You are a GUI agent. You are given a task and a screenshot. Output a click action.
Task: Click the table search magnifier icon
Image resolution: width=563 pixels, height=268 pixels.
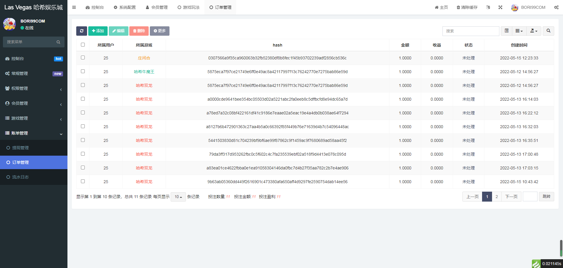(x=548, y=31)
